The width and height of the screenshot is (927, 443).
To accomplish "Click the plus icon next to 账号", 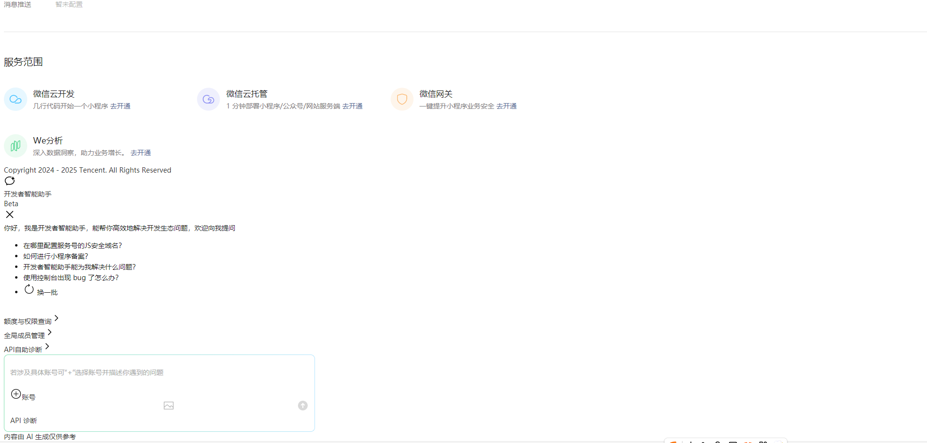I will pyautogui.click(x=16, y=394).
